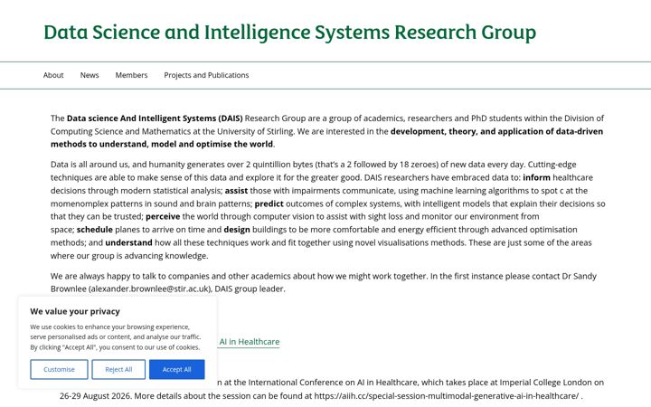Click the cookie notice text We use cookies to enhance
This screenshot has width=651, height=407.
[115, 336]
